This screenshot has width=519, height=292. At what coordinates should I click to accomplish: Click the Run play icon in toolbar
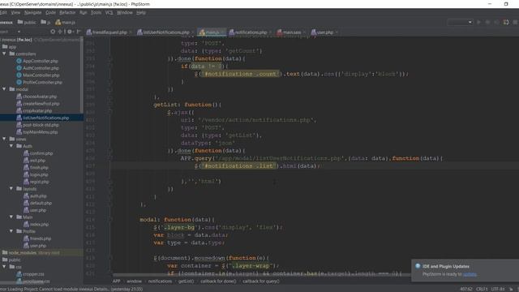click(x=478, y=22)
